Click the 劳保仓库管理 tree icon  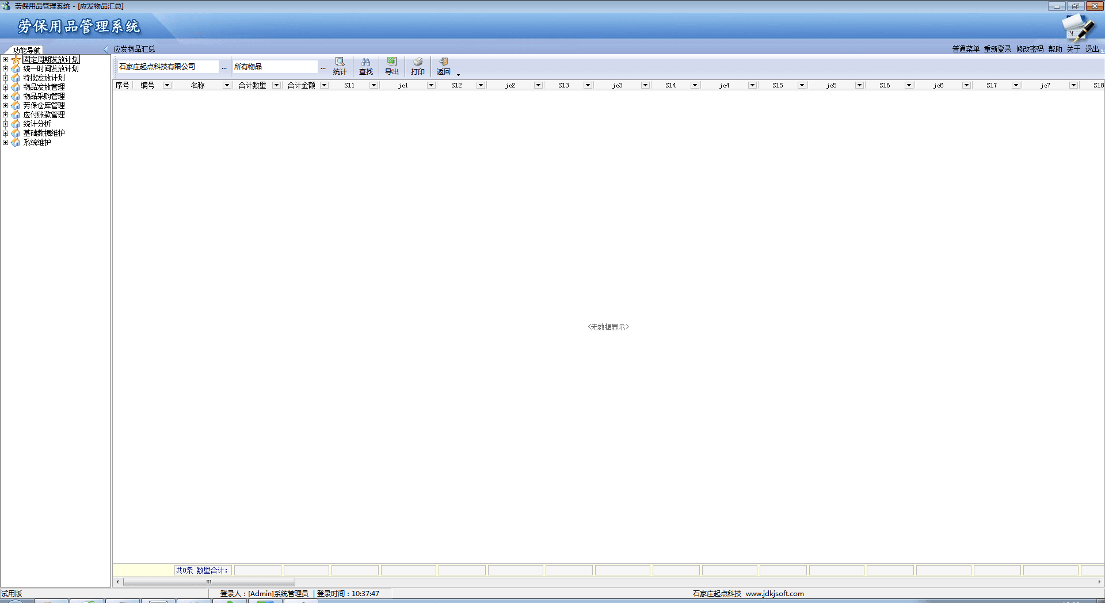[x=16, y=106]
